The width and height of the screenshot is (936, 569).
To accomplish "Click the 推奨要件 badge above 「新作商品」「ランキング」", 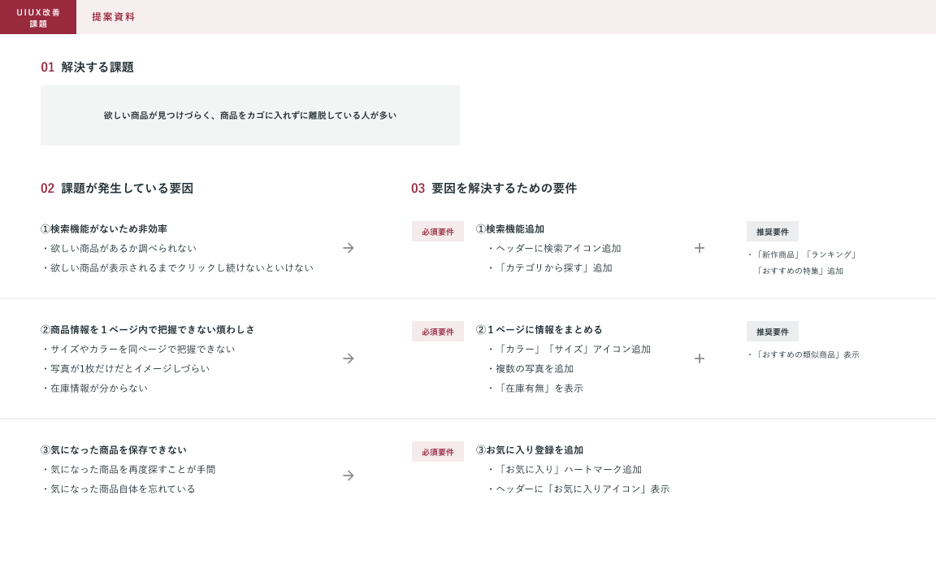I will tap(773, 232).
